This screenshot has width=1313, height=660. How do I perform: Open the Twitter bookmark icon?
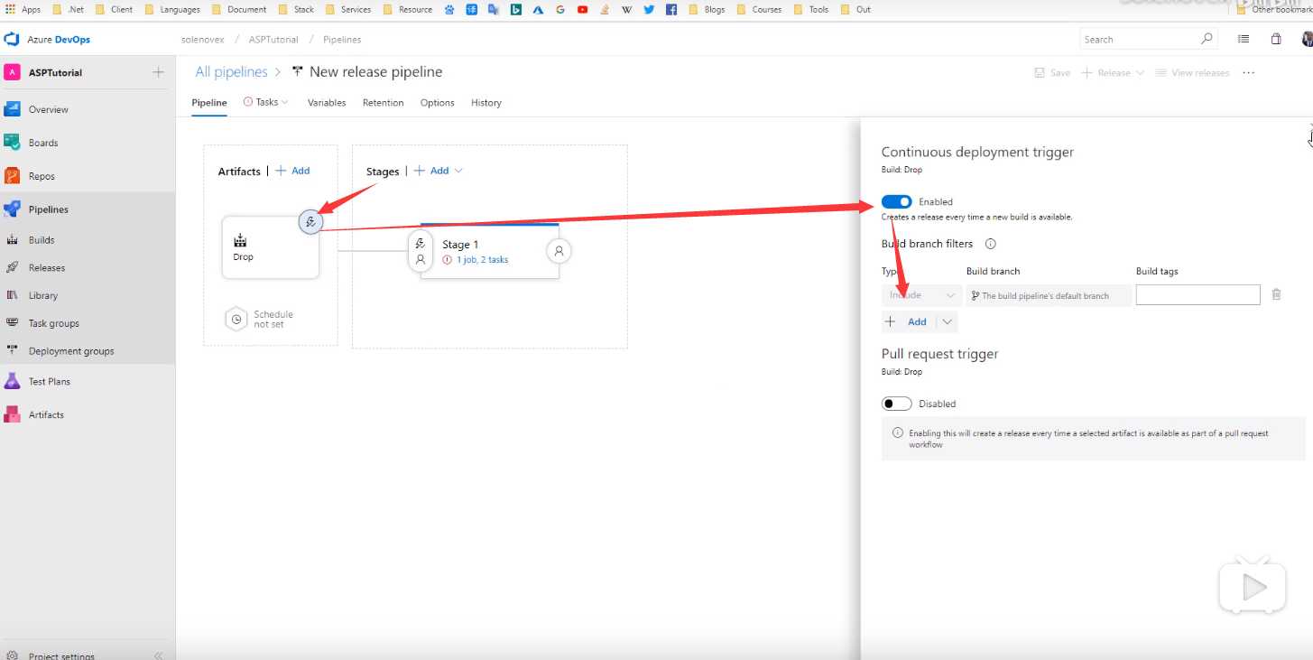click(649, 9)
